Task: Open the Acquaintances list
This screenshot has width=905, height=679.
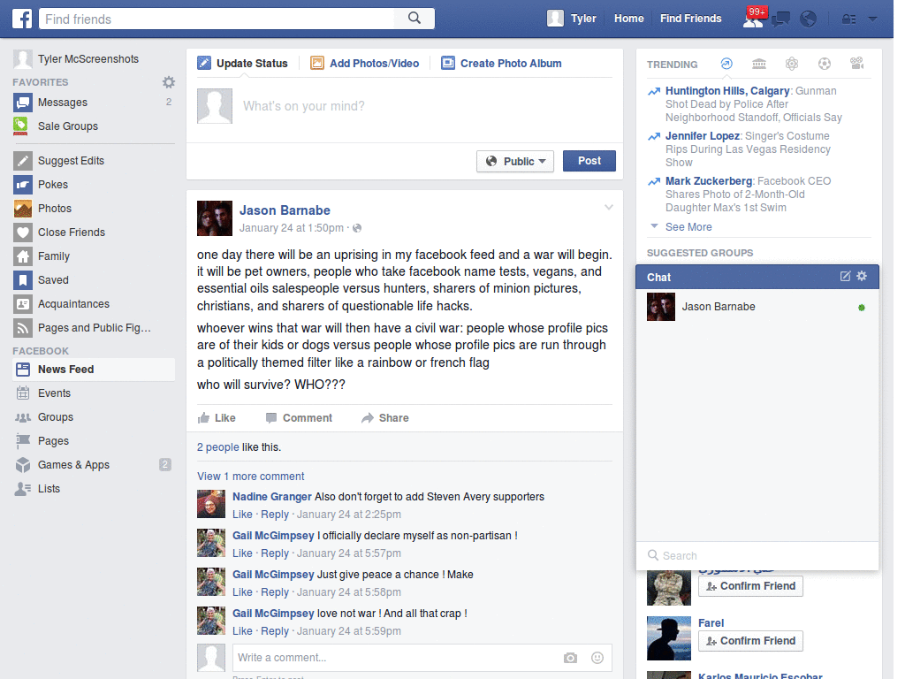Action: pos(94,304)
